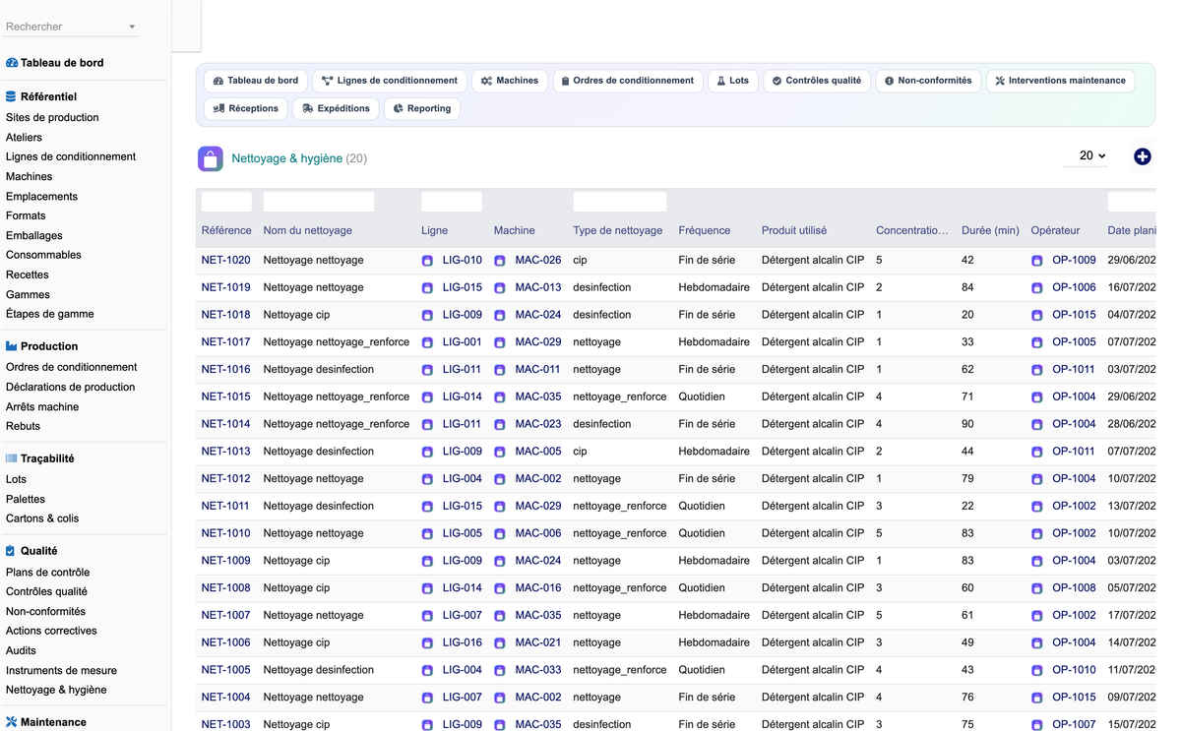Click the operator icon beside OP-1006

[1036, 288]
